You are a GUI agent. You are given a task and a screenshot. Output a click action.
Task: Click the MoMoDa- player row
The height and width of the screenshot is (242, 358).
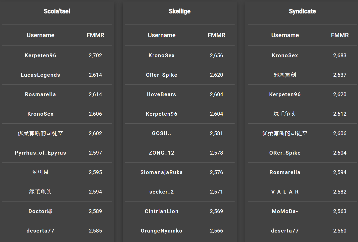(302, 211)
